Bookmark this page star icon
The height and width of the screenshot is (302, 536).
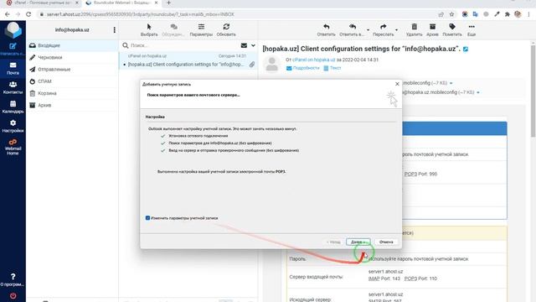[x=452, y=14]
